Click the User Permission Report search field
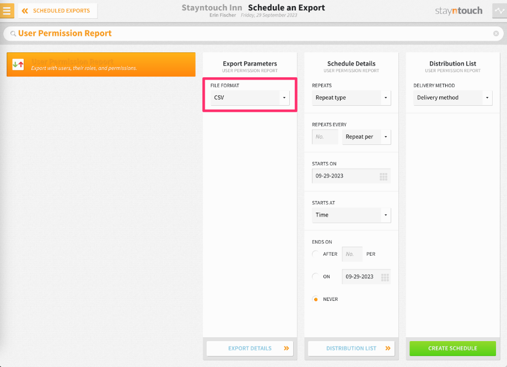 (252, 34)
